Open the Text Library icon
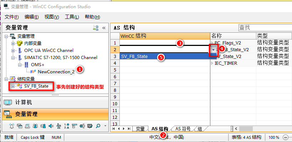This screenshot has height=142, width=292. click(x=27, y=126)
